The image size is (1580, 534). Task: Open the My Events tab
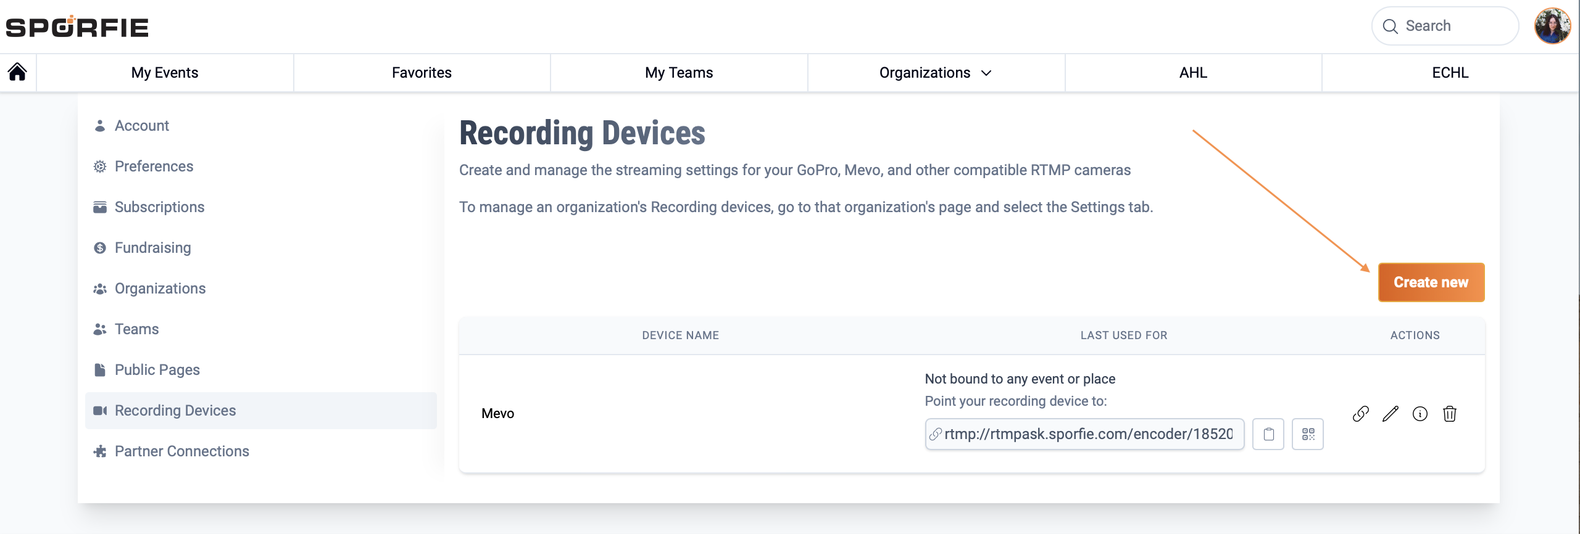(x=165, y=73)
